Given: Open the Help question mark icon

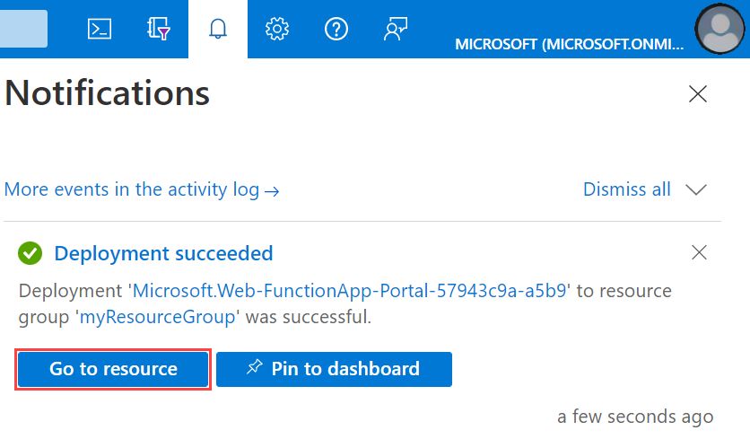Looking at the screenshot, I should [x=336, y=29].
